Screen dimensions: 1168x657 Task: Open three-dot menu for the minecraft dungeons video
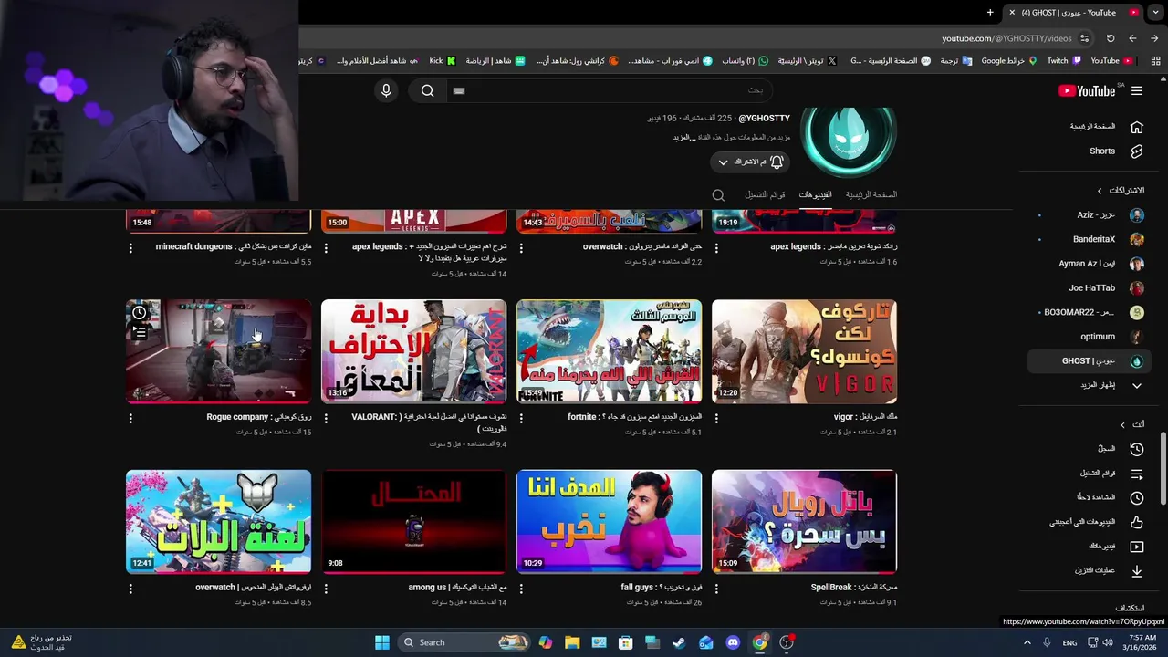[130, 247]
